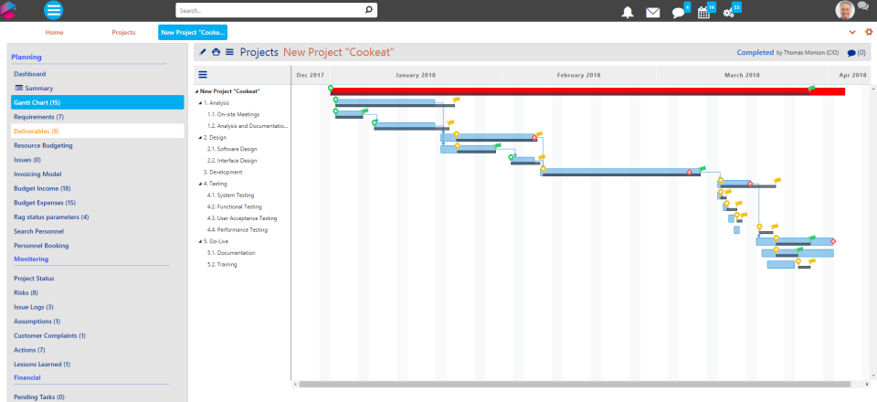The image size is (877, 402).
Task: Expand the orange chevron dropdown at top right
Action: tap(853, 32)
